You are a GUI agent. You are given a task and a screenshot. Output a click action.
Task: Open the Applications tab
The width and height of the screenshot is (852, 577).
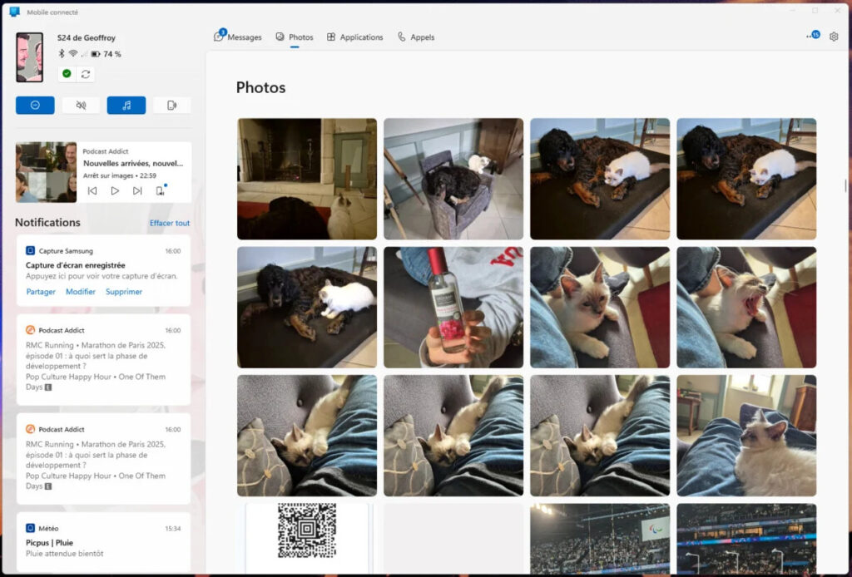coord(354,37)
